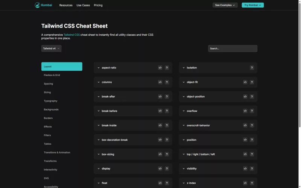Expand the display section chevron

99,168
